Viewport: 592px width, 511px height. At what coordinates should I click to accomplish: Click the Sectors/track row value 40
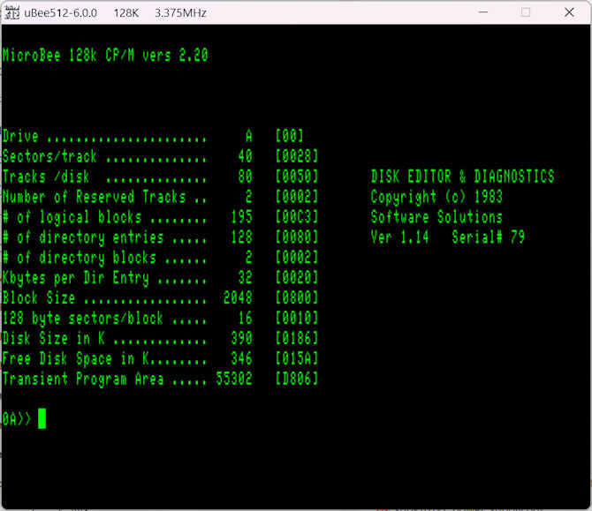245,156
